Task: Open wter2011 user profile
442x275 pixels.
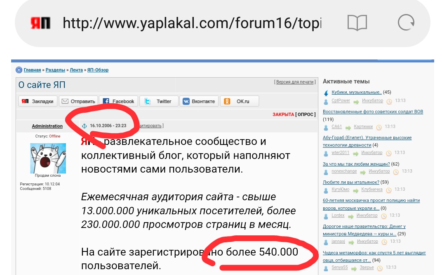Action: 340,152
